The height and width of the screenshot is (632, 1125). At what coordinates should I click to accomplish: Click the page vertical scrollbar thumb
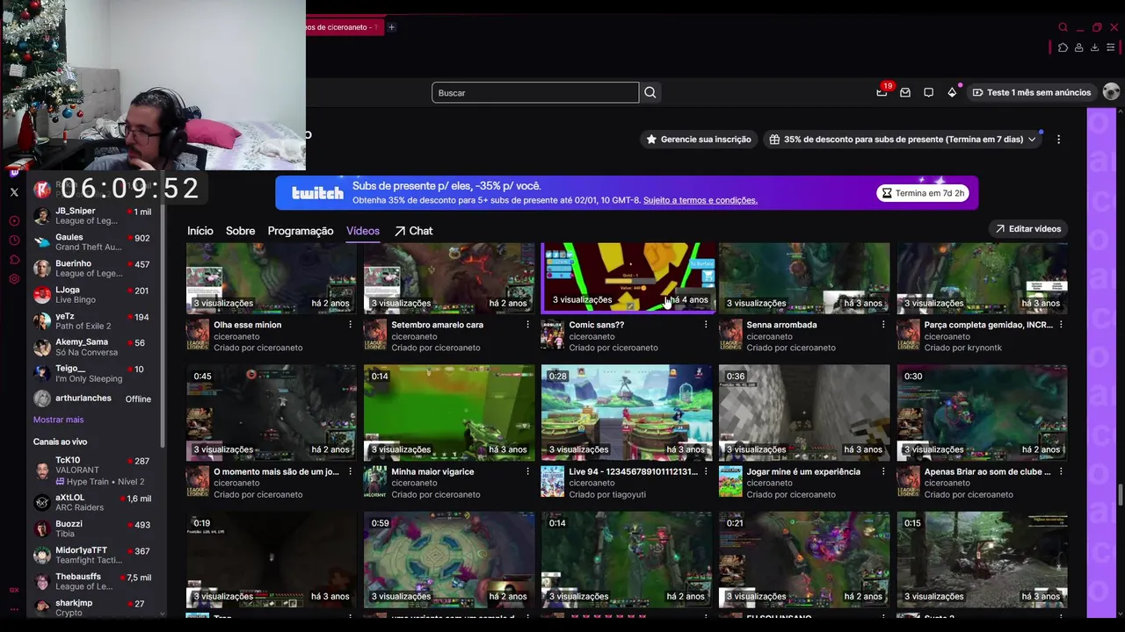pyautogui.click(x=1120, y=494)
